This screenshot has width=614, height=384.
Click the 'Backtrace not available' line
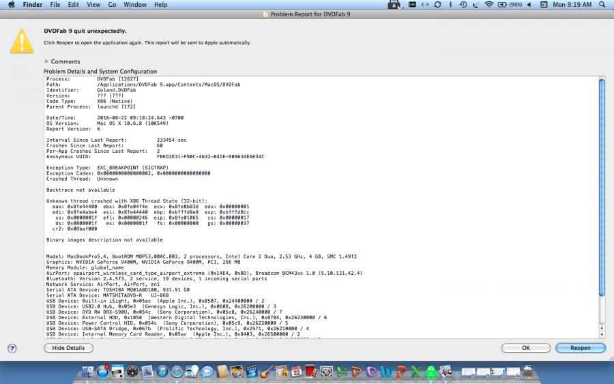coord(81,190)
